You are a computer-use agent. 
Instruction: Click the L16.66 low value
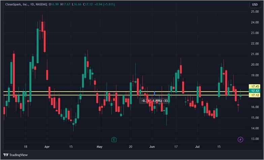(x=77, y=4)
